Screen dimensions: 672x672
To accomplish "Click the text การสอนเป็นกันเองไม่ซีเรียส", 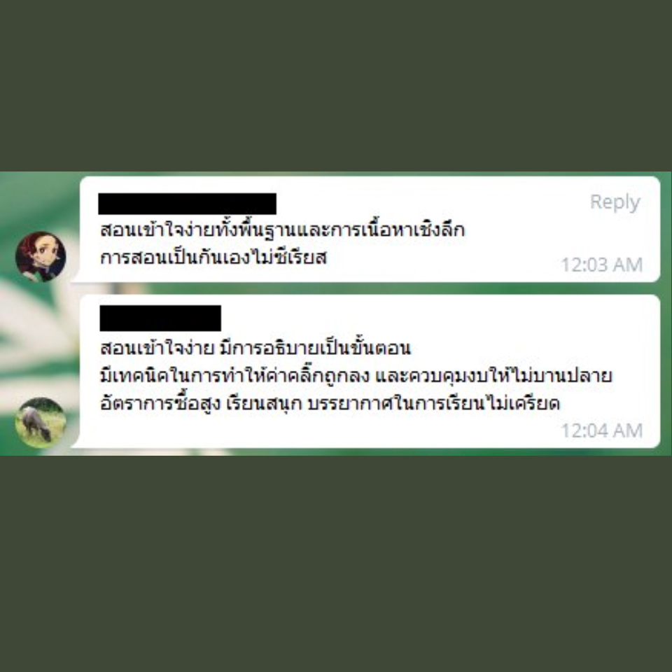I will pyautogui.click(x=213, y=258).
